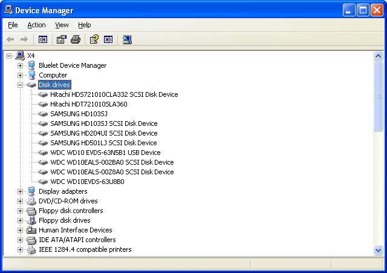Select the X4 root label
The image size is (387, 273).
[x=31, y=56]
